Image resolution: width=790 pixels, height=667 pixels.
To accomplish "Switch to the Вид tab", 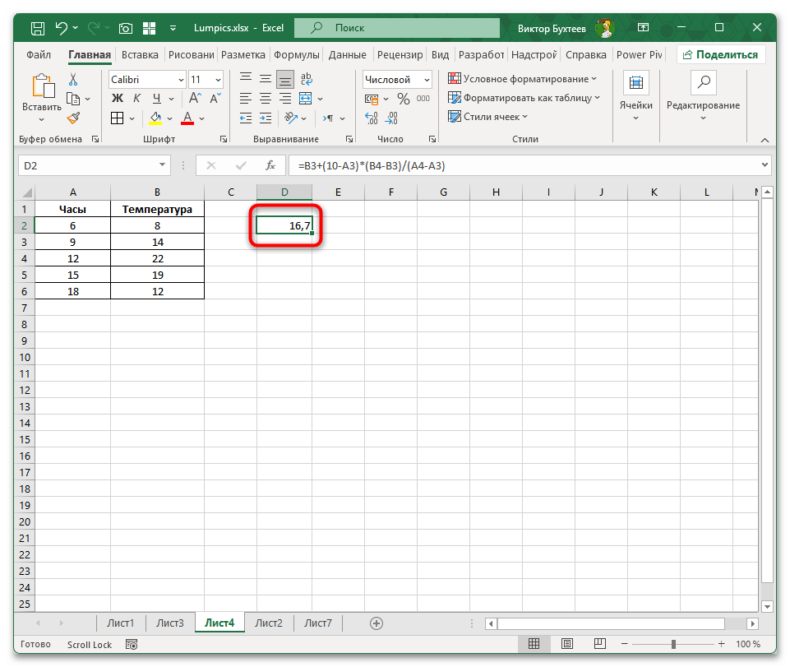I will pos(440,55).
